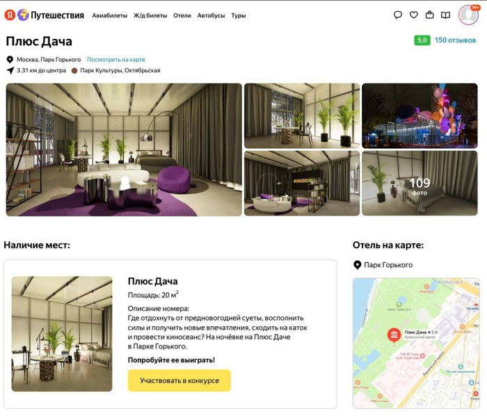Click the Попробуйте ее выиграть! text

[x=171, y=360]
